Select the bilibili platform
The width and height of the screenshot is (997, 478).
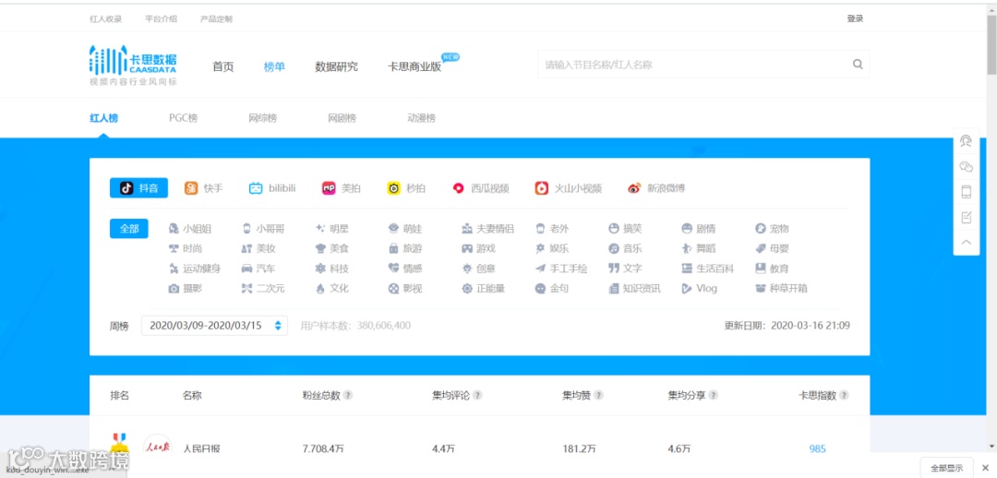[272, 188]
